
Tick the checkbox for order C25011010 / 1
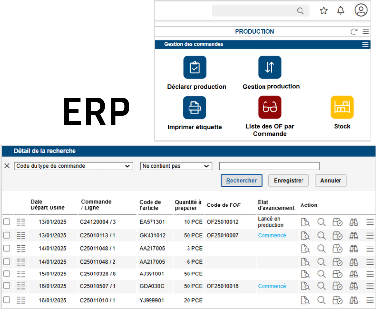click(x=7, y=300)
